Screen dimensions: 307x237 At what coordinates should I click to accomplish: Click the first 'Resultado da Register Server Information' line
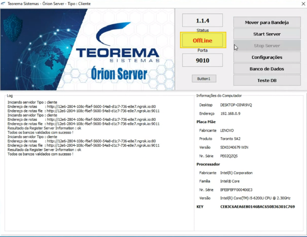pos(44,128)
